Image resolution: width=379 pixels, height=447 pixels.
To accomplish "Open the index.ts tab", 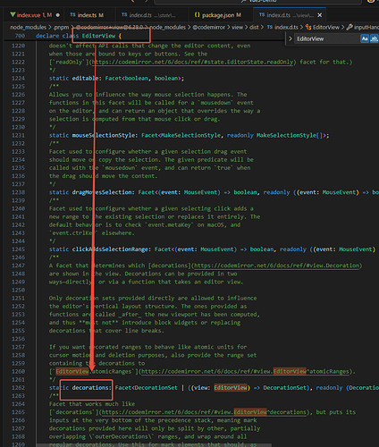I will tap(87, 15).
